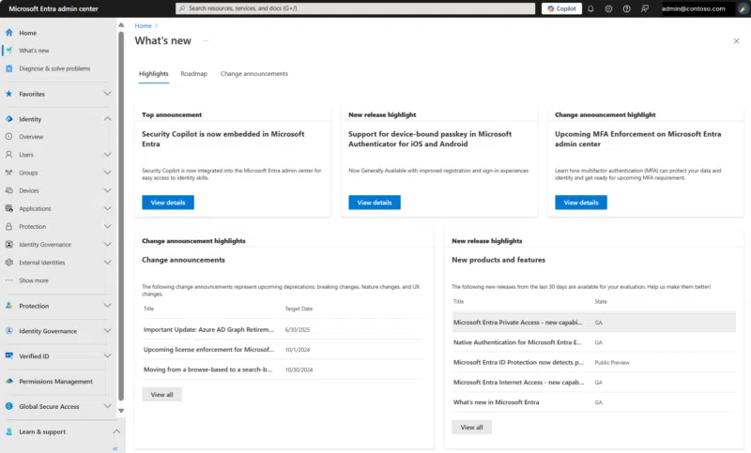
Task: Click the Learn & support icon
Action: [9, 431]
